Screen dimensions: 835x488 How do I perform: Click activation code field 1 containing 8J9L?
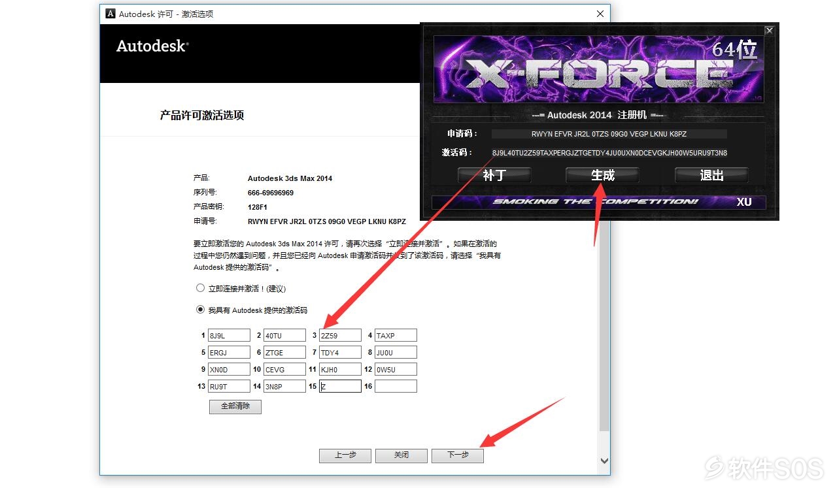point(229,335)
